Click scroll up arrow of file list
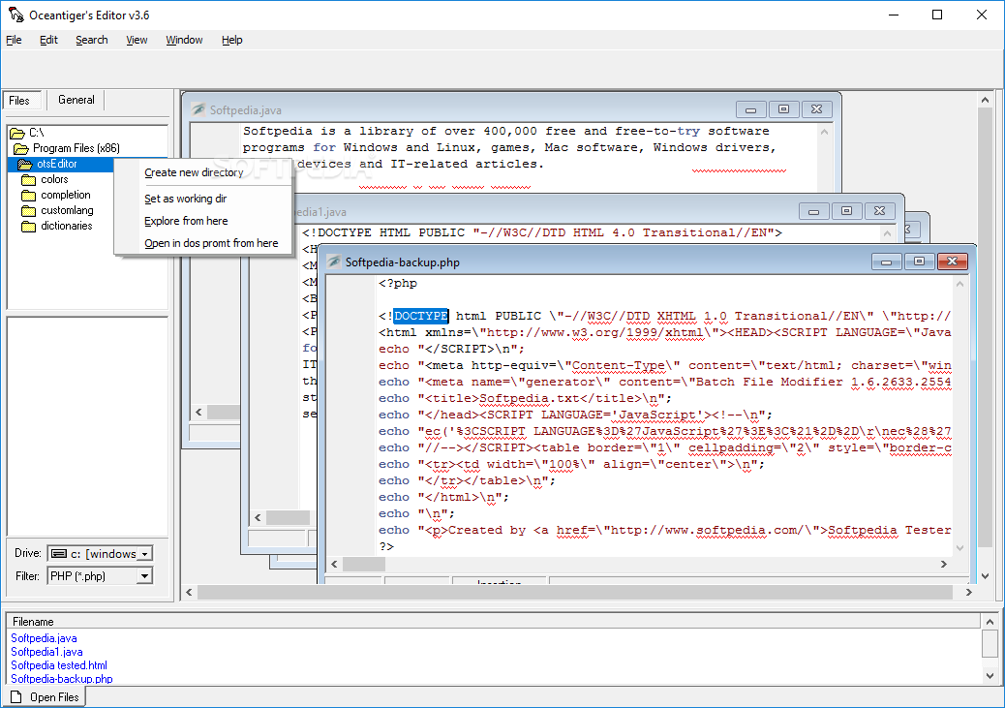The width and height of the screenshot is (1005, 708). [990, 622]
